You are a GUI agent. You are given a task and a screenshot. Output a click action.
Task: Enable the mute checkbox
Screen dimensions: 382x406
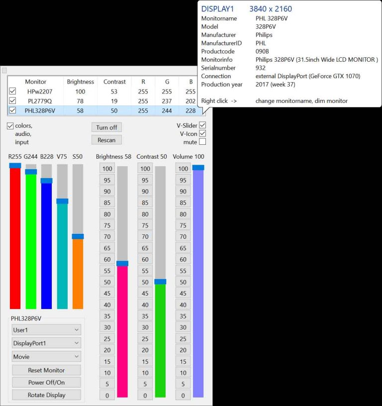click(202, 142)
